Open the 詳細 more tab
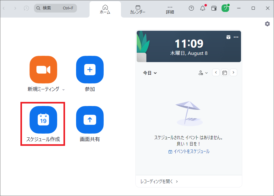 click(x=170, y=10)
